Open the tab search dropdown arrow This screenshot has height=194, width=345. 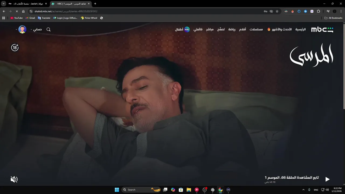click(x=4, y=4)
